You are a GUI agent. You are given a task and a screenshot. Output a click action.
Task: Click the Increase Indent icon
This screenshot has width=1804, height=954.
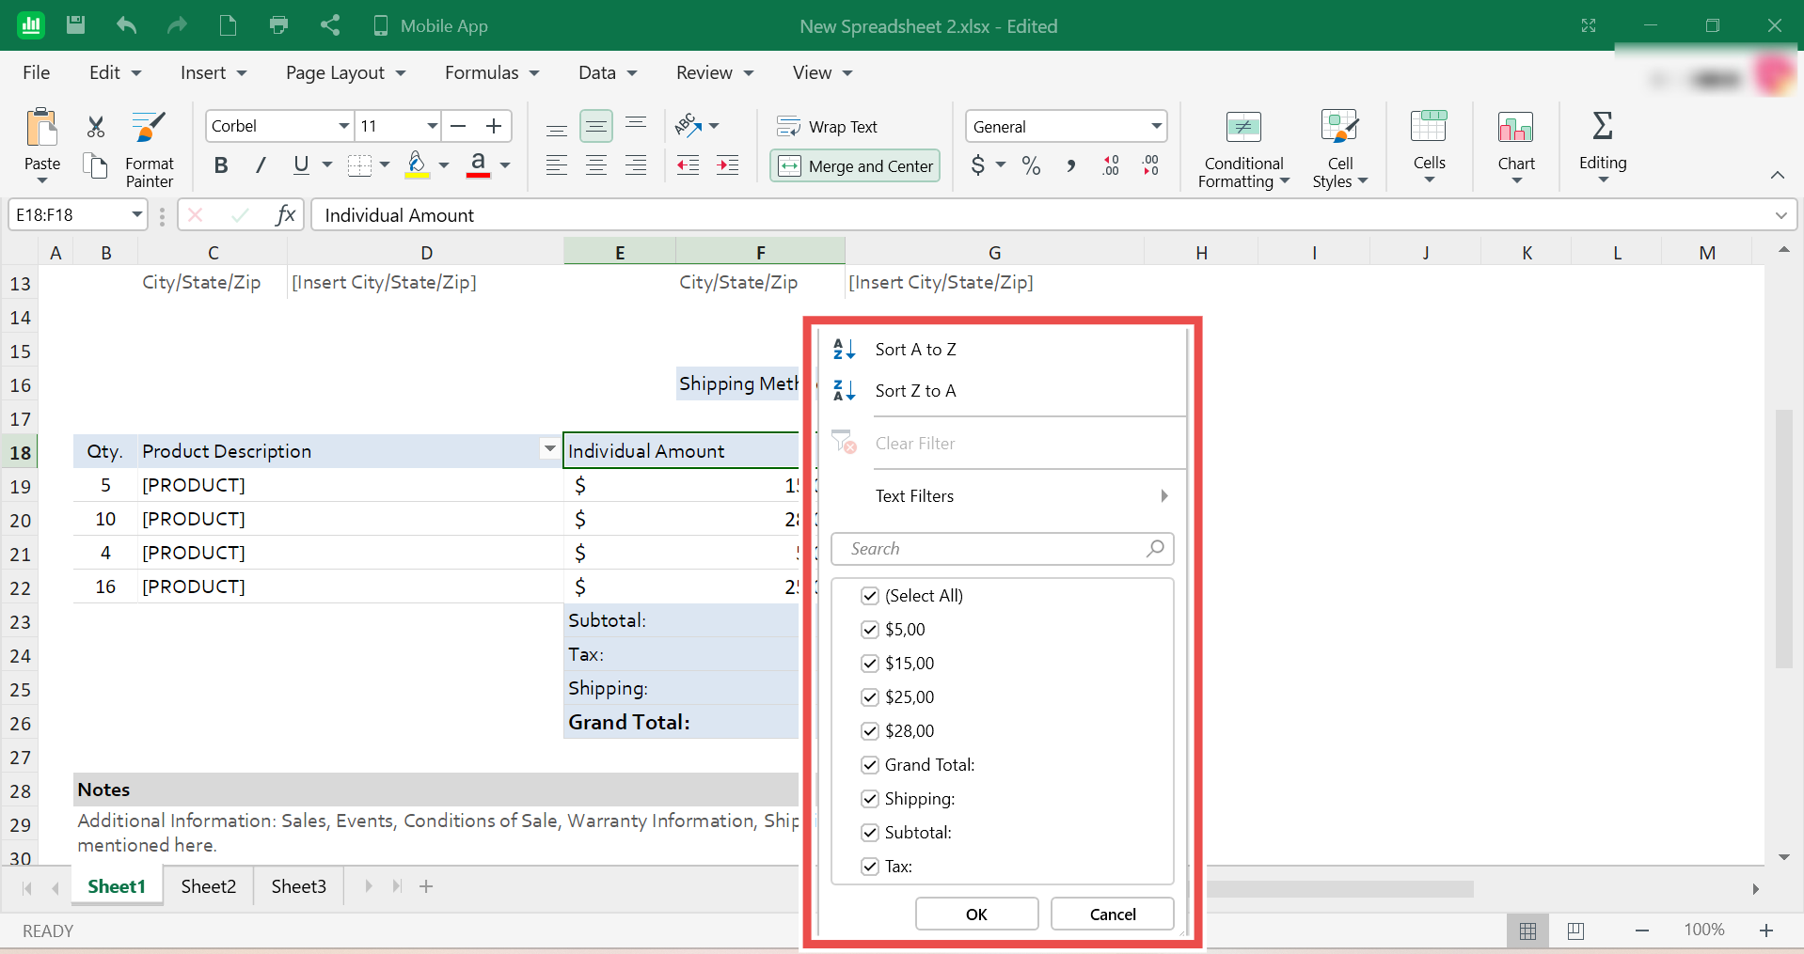coord(728,165)
